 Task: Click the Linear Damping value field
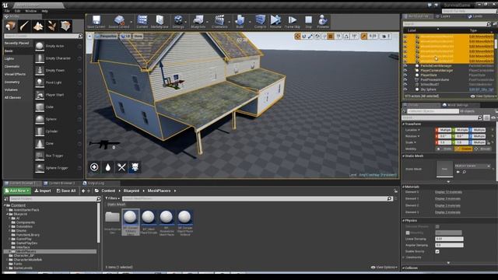tap(449, 239)
